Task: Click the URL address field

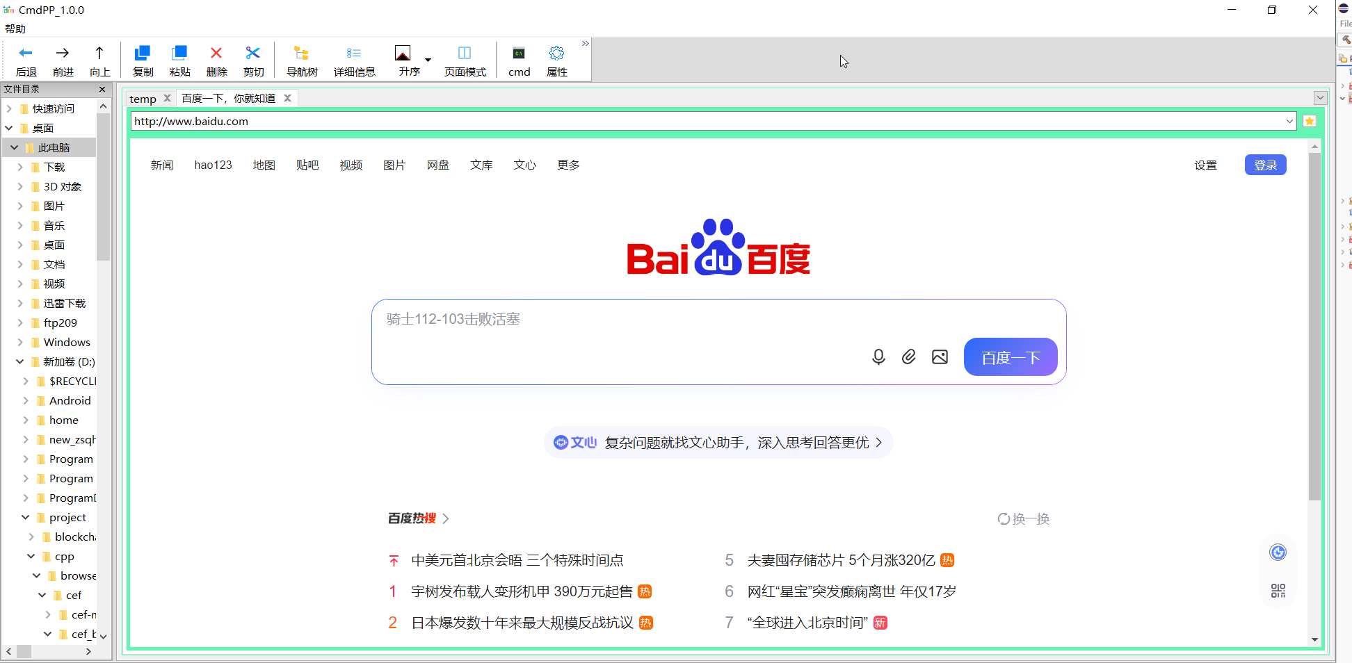Action: pos(708,121)
